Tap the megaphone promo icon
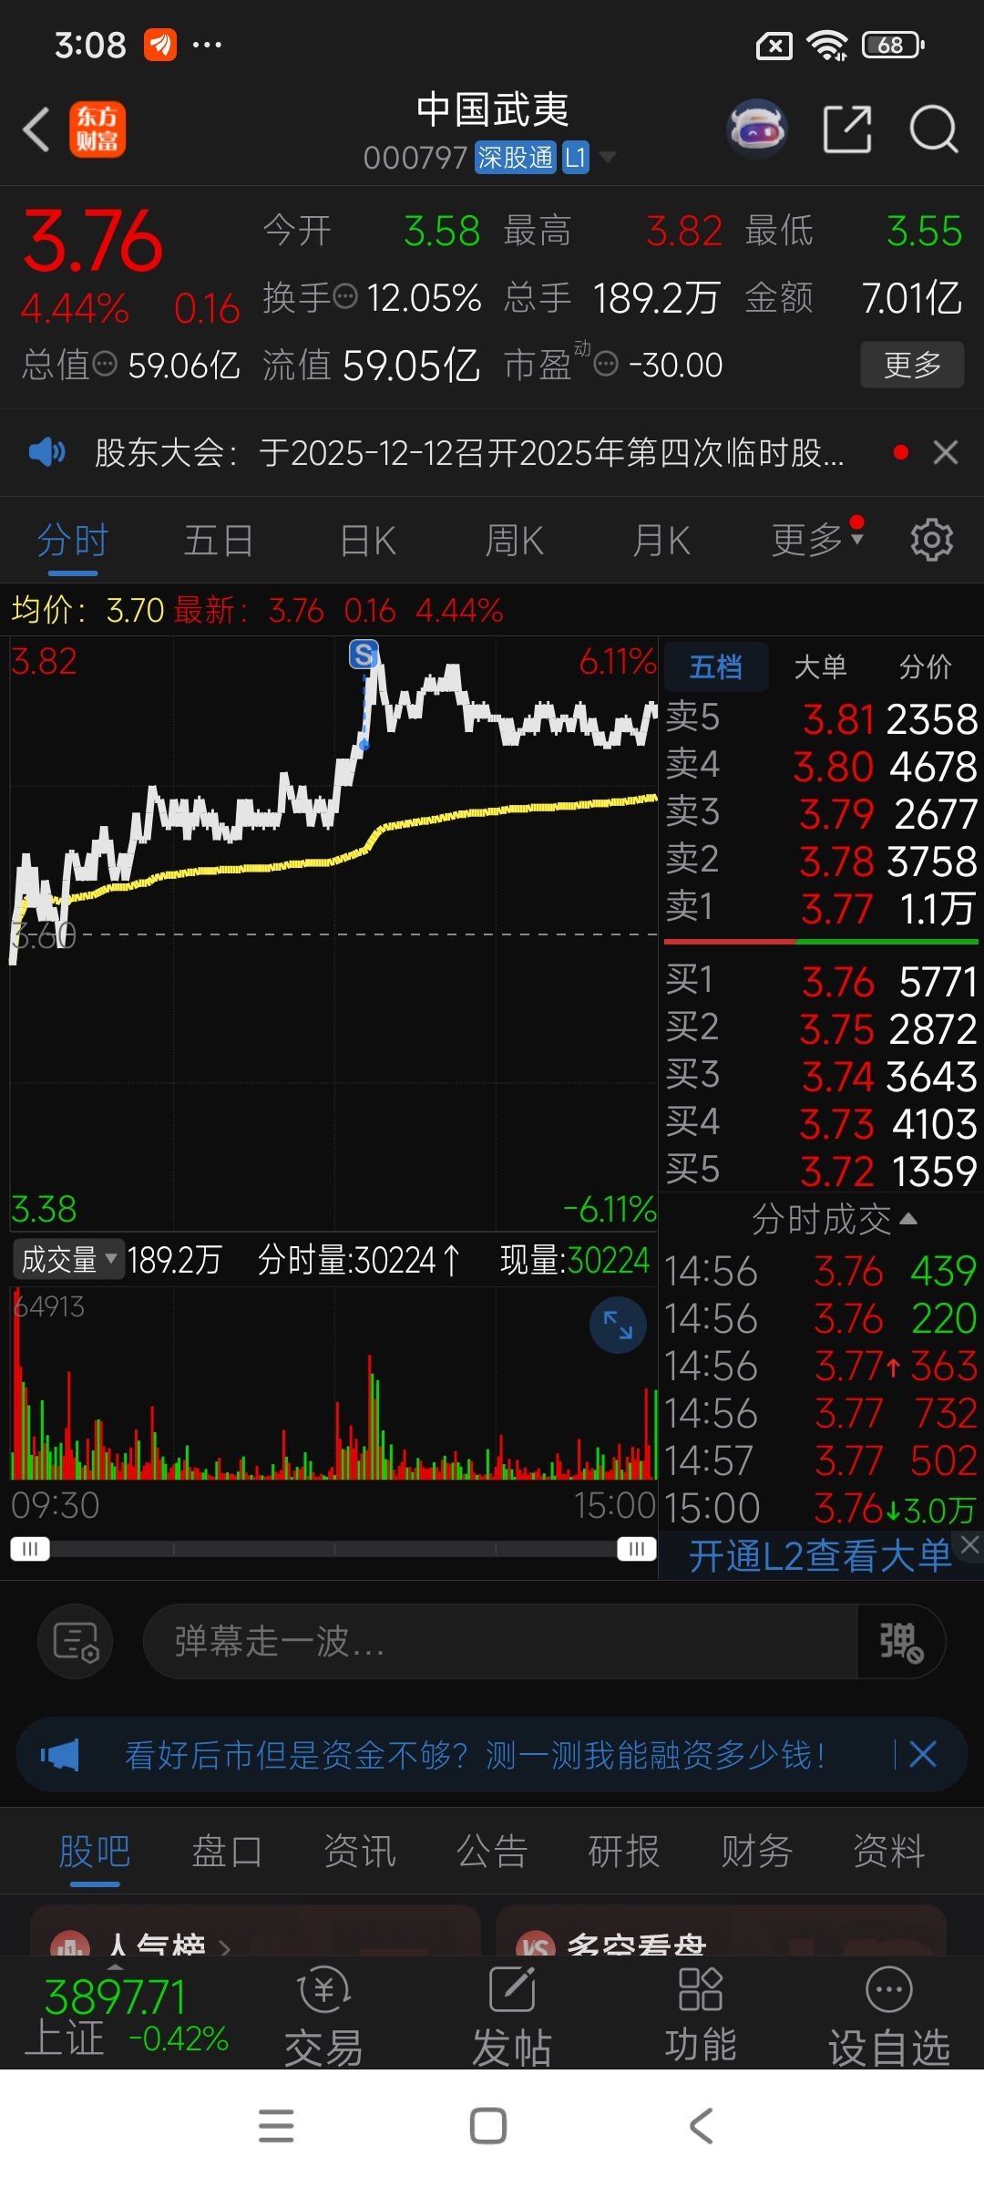 click(x=60, y=1755)
